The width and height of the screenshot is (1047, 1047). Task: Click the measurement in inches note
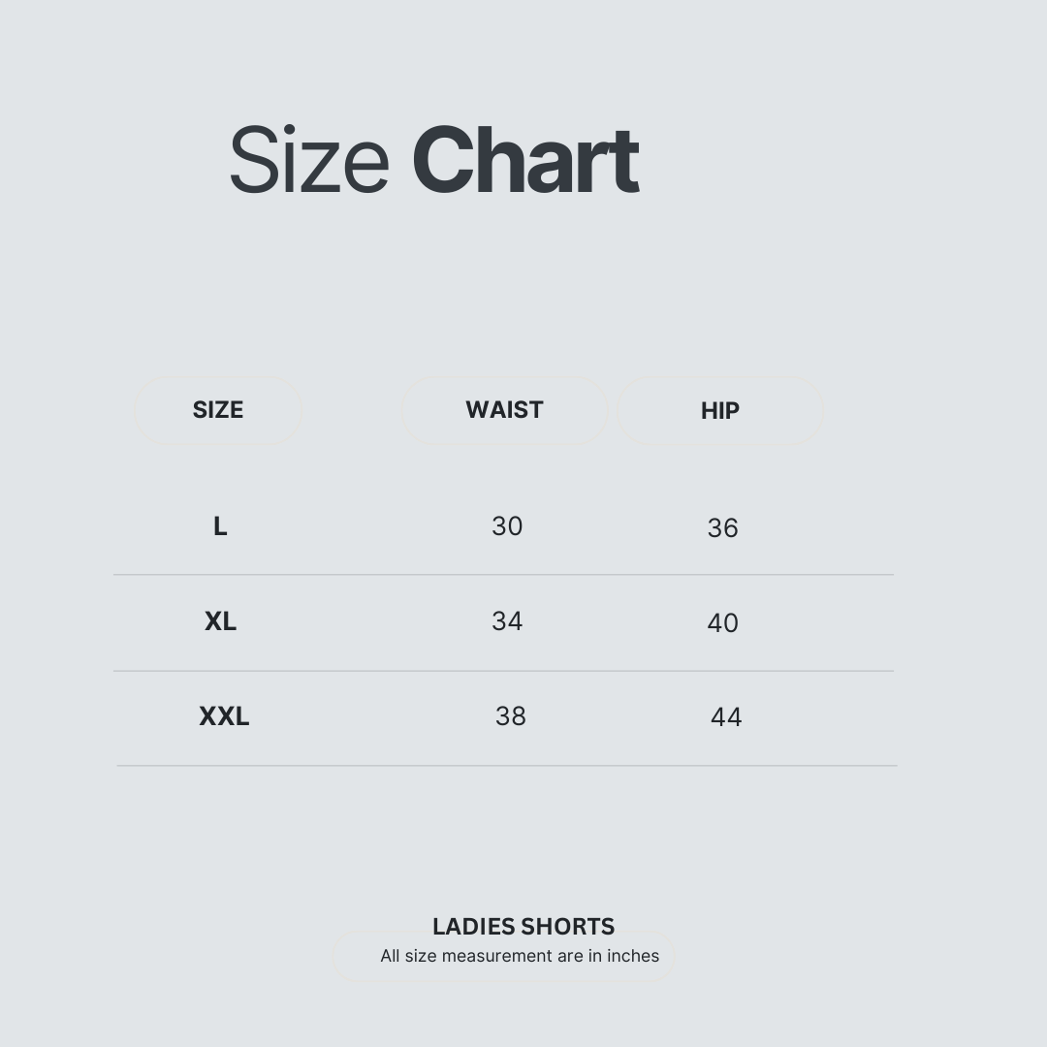520,956
